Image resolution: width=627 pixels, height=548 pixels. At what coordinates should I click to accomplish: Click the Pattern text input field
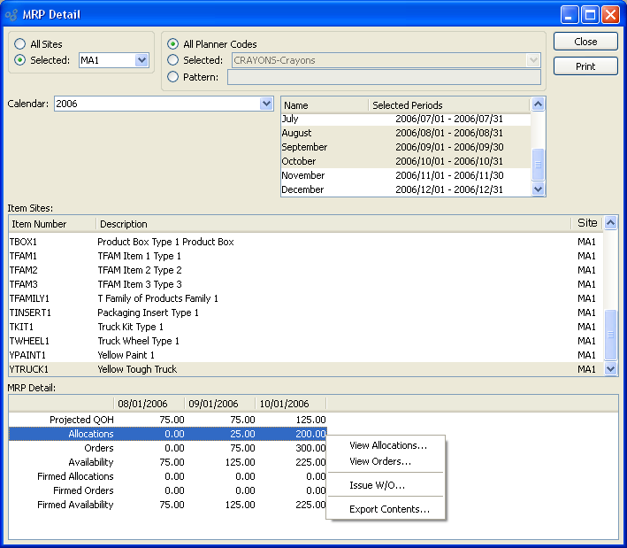(384, 77)
